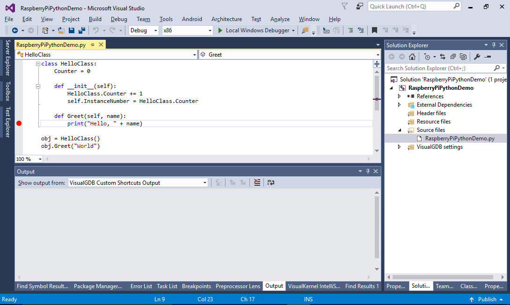Open the Android menu

point(192,19)
